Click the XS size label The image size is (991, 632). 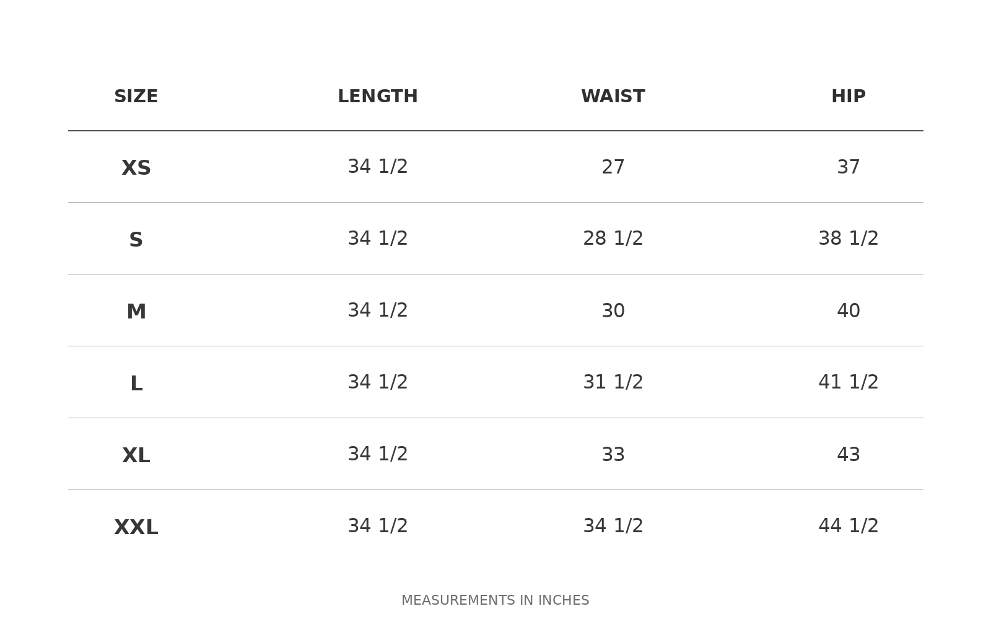point(136,168)
